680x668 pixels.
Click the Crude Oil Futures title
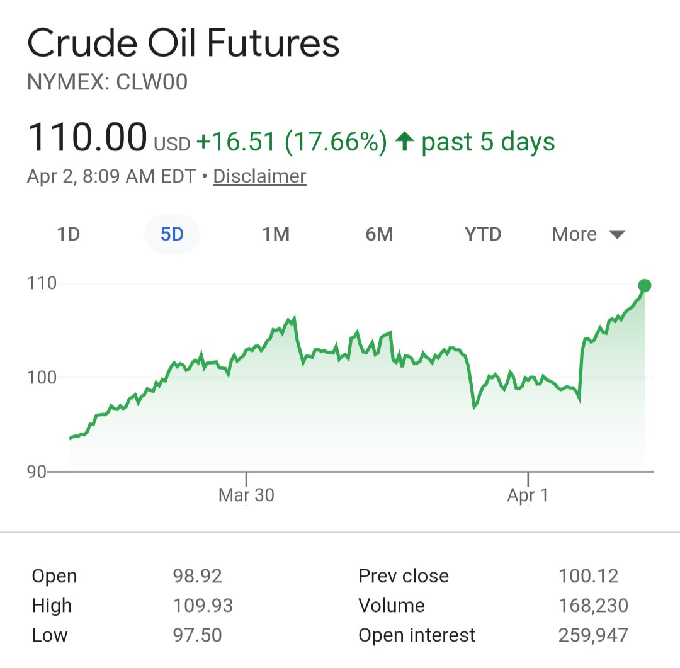coord(183,43)
